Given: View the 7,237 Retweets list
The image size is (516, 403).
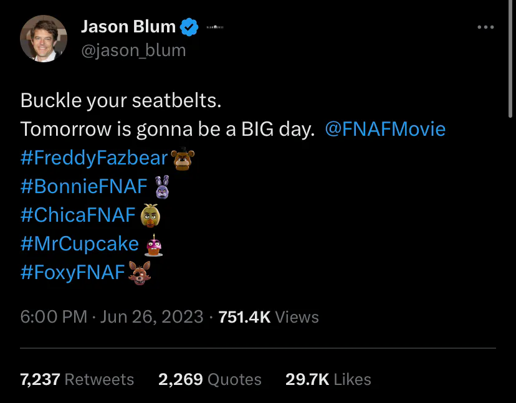Looking at the screenshot, I should [x=77, y=379].
